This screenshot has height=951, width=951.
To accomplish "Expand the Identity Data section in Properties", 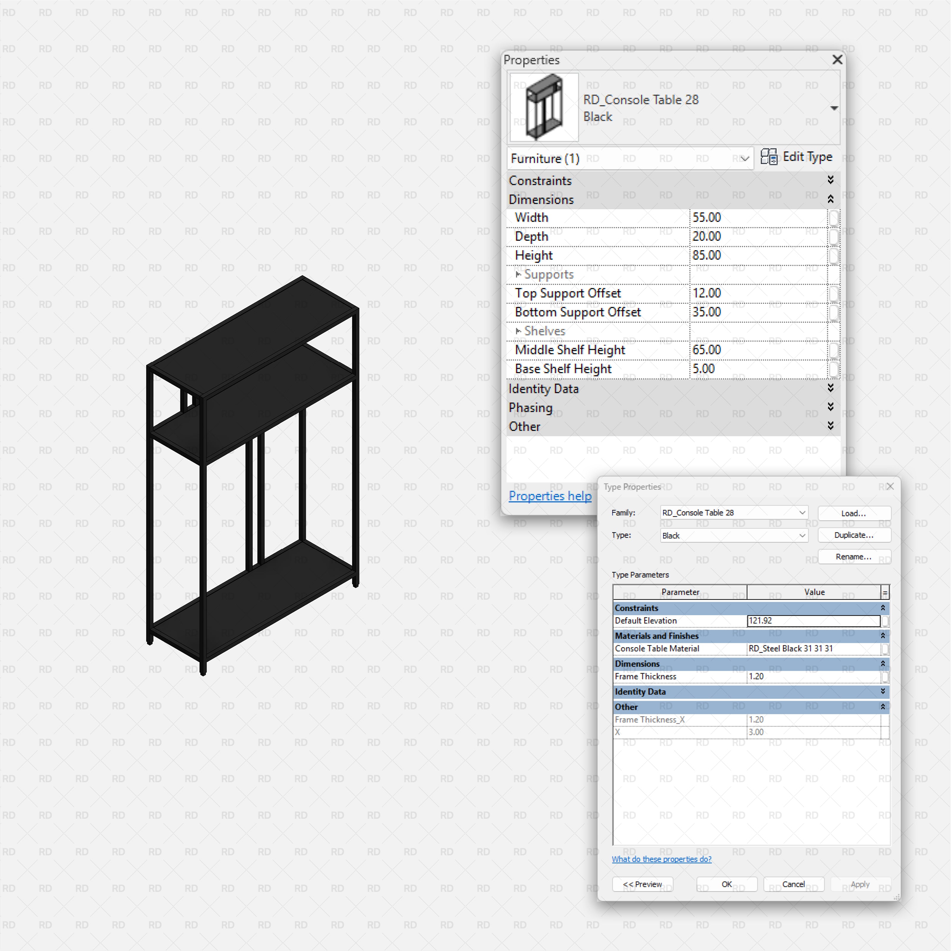I will pos(830,388).
